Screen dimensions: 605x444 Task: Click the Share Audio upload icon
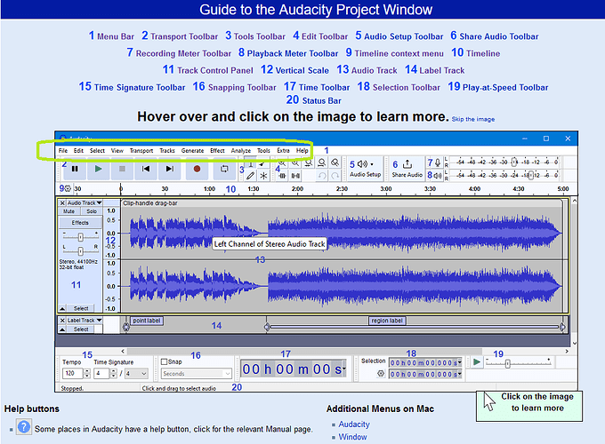click(x=407, y=164)
